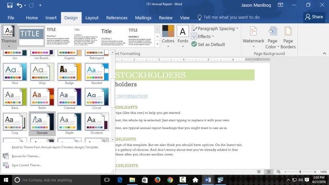Open the Layout tab

pyautogui.click(x=92, y=18)
